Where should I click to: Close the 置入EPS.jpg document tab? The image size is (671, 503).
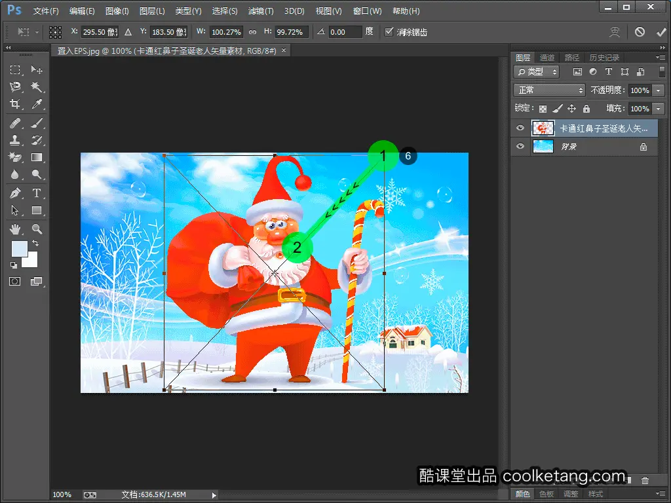284,50
